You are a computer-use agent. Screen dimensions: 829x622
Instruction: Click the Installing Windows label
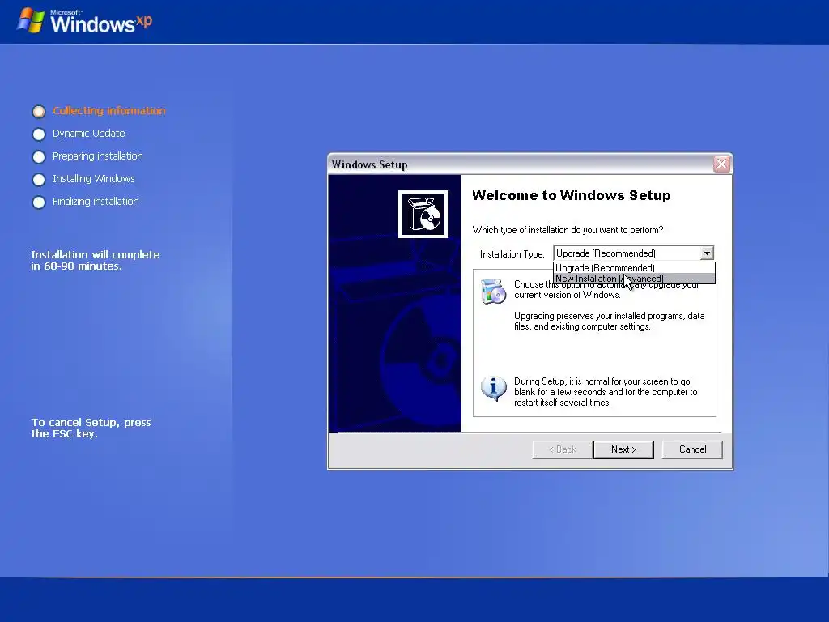pos(94,179)
